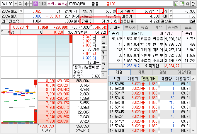Switch to the 뉴스 tab
Image resolution: width=197 pixels, height=134 pixels.
pyautogui.click(x=145, y=27)
